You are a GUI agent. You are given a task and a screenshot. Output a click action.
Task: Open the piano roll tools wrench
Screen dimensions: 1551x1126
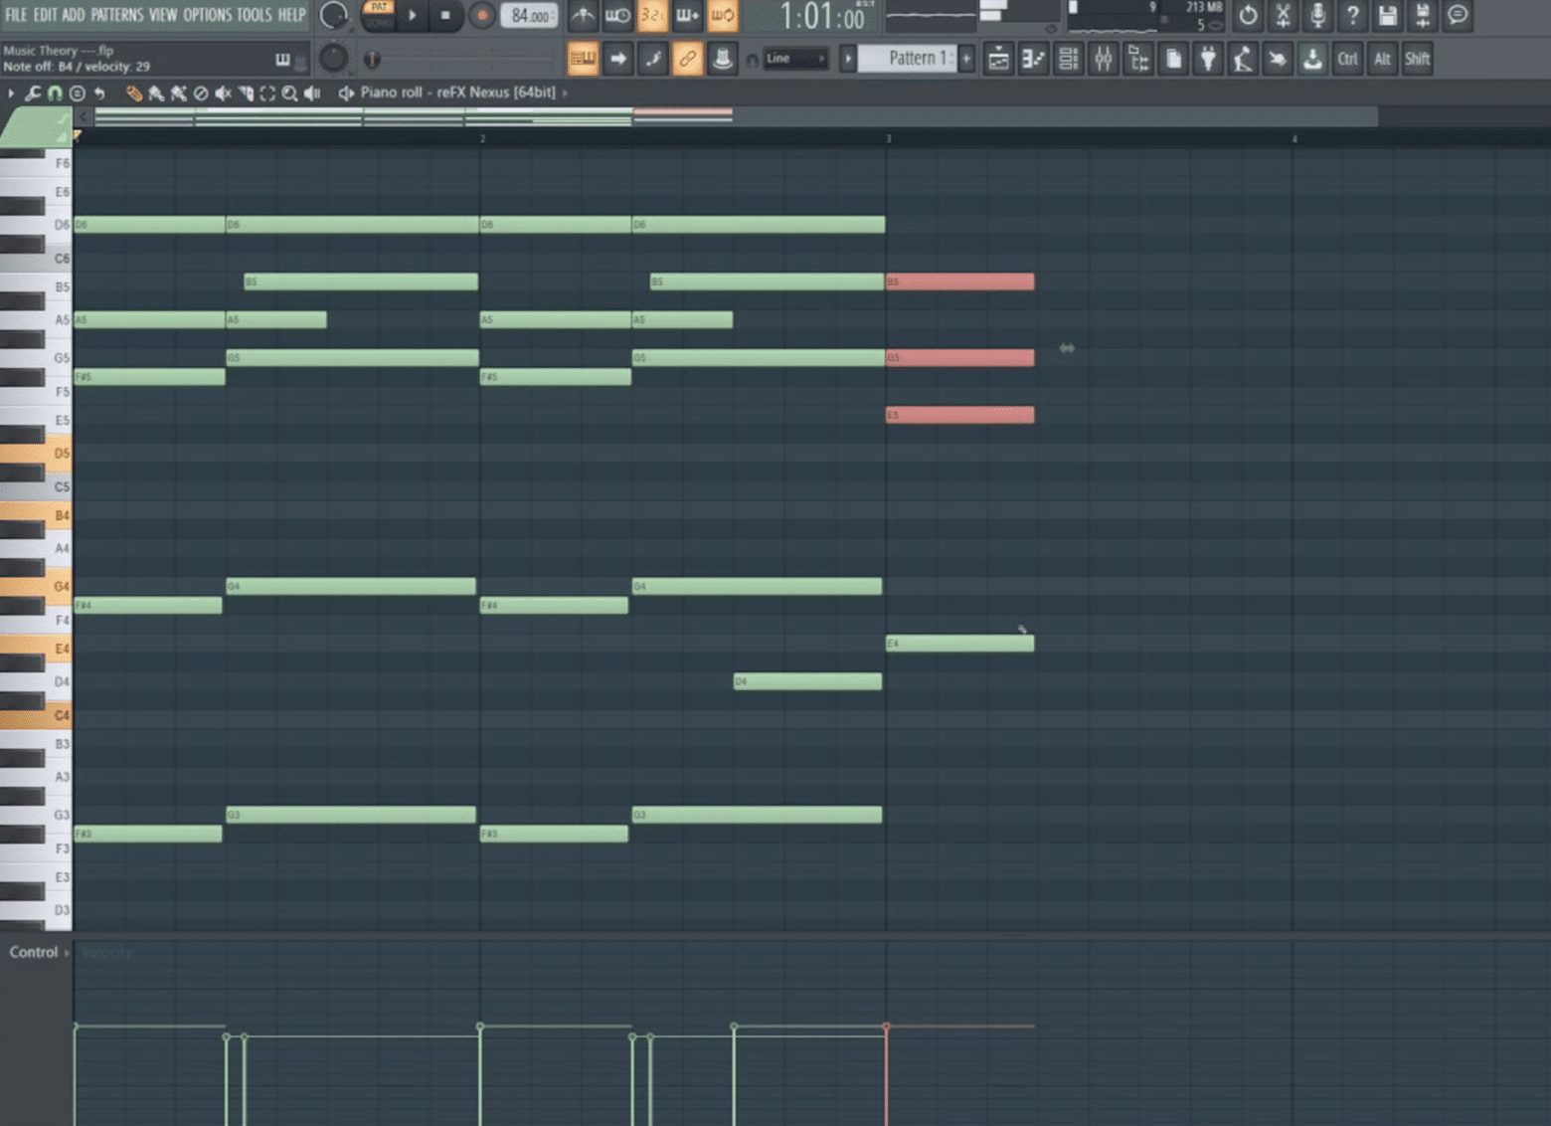(33, 93)
